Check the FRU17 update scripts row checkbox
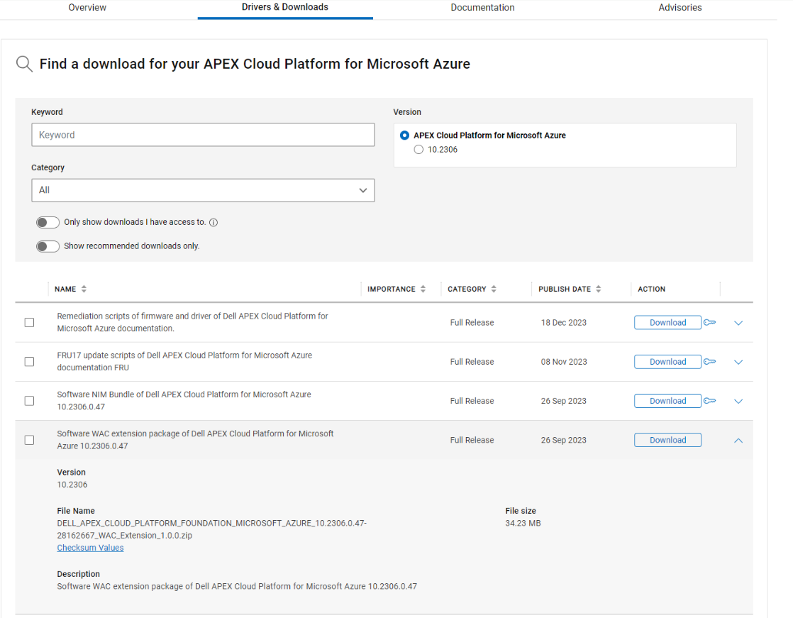The image size is (793, 618). [x=29, y=362]
